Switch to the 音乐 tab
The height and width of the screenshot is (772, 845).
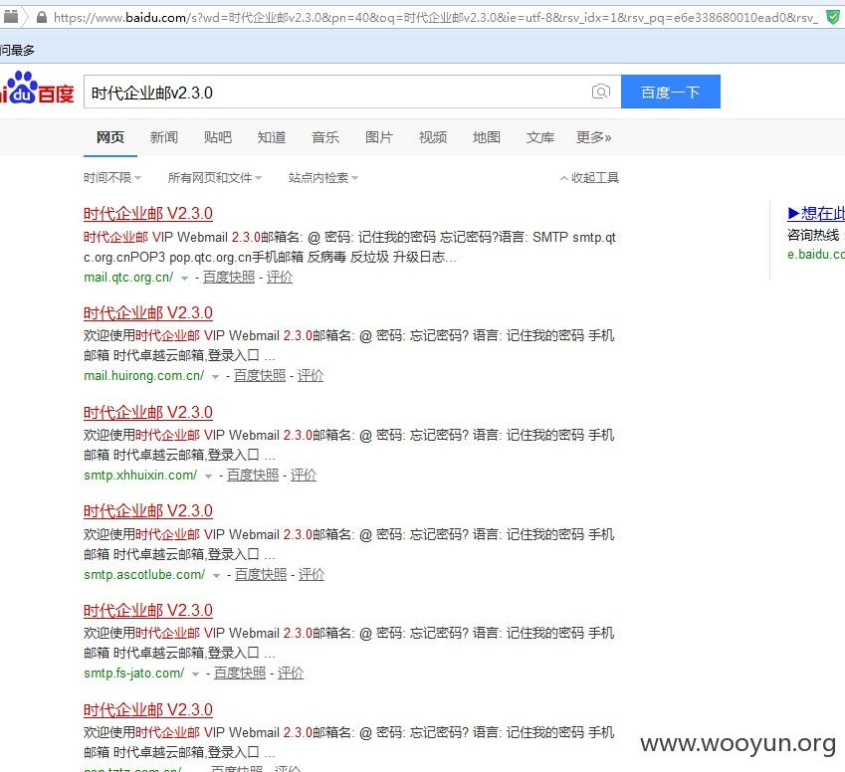[x=325, y=137]
